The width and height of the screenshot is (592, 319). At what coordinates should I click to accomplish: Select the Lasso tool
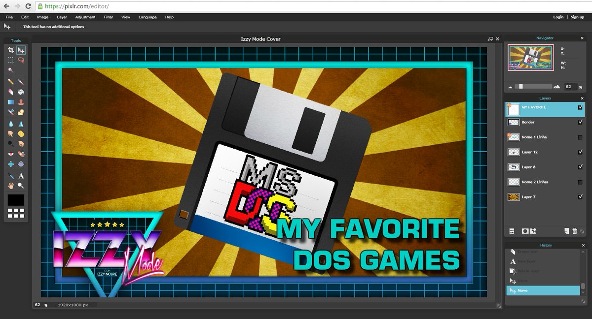click(x=21, y=60)
